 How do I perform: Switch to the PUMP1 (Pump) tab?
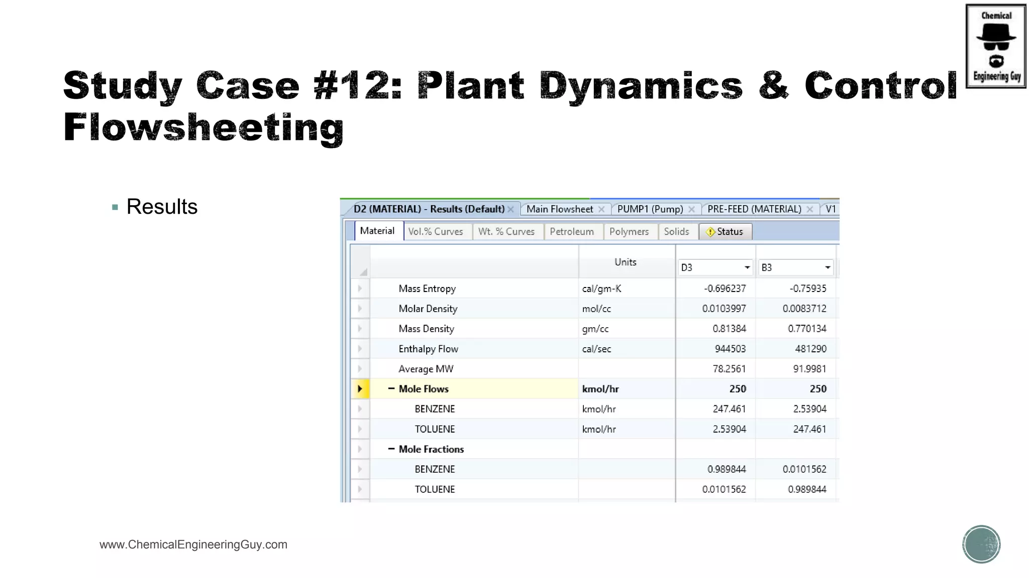(x=650, y=209)
